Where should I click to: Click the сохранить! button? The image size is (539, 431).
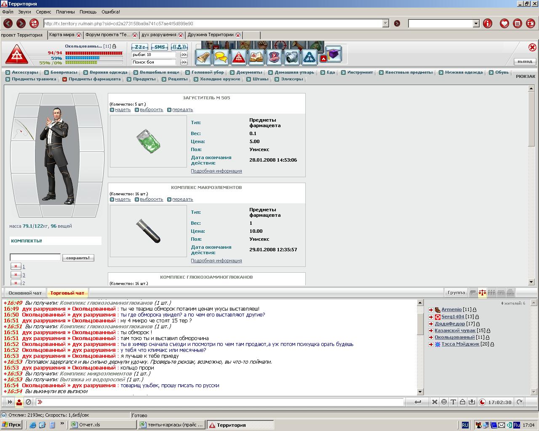[78, 258]
